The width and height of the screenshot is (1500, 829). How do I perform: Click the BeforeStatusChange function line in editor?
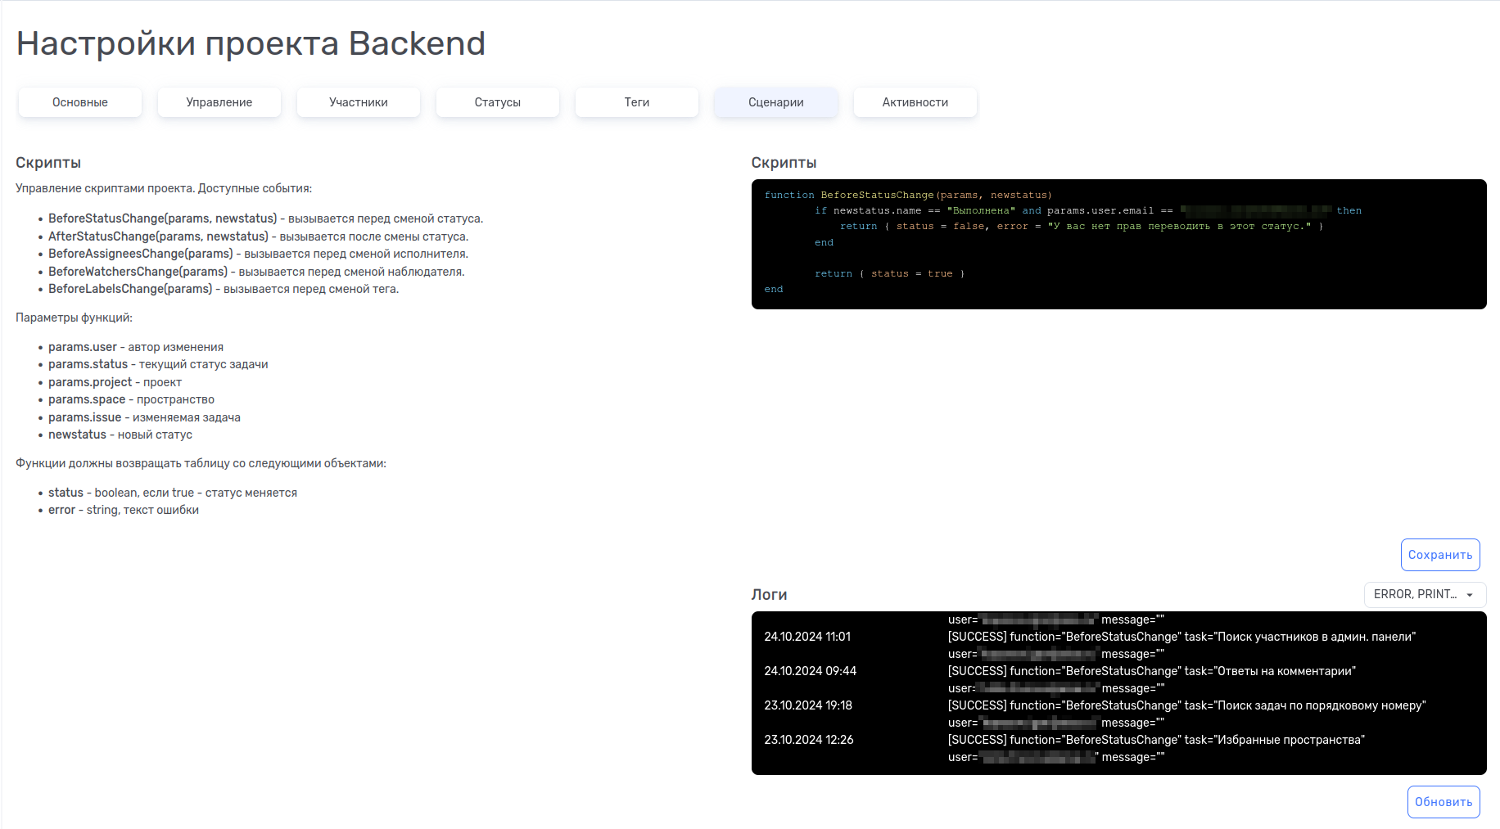point(908,195)
